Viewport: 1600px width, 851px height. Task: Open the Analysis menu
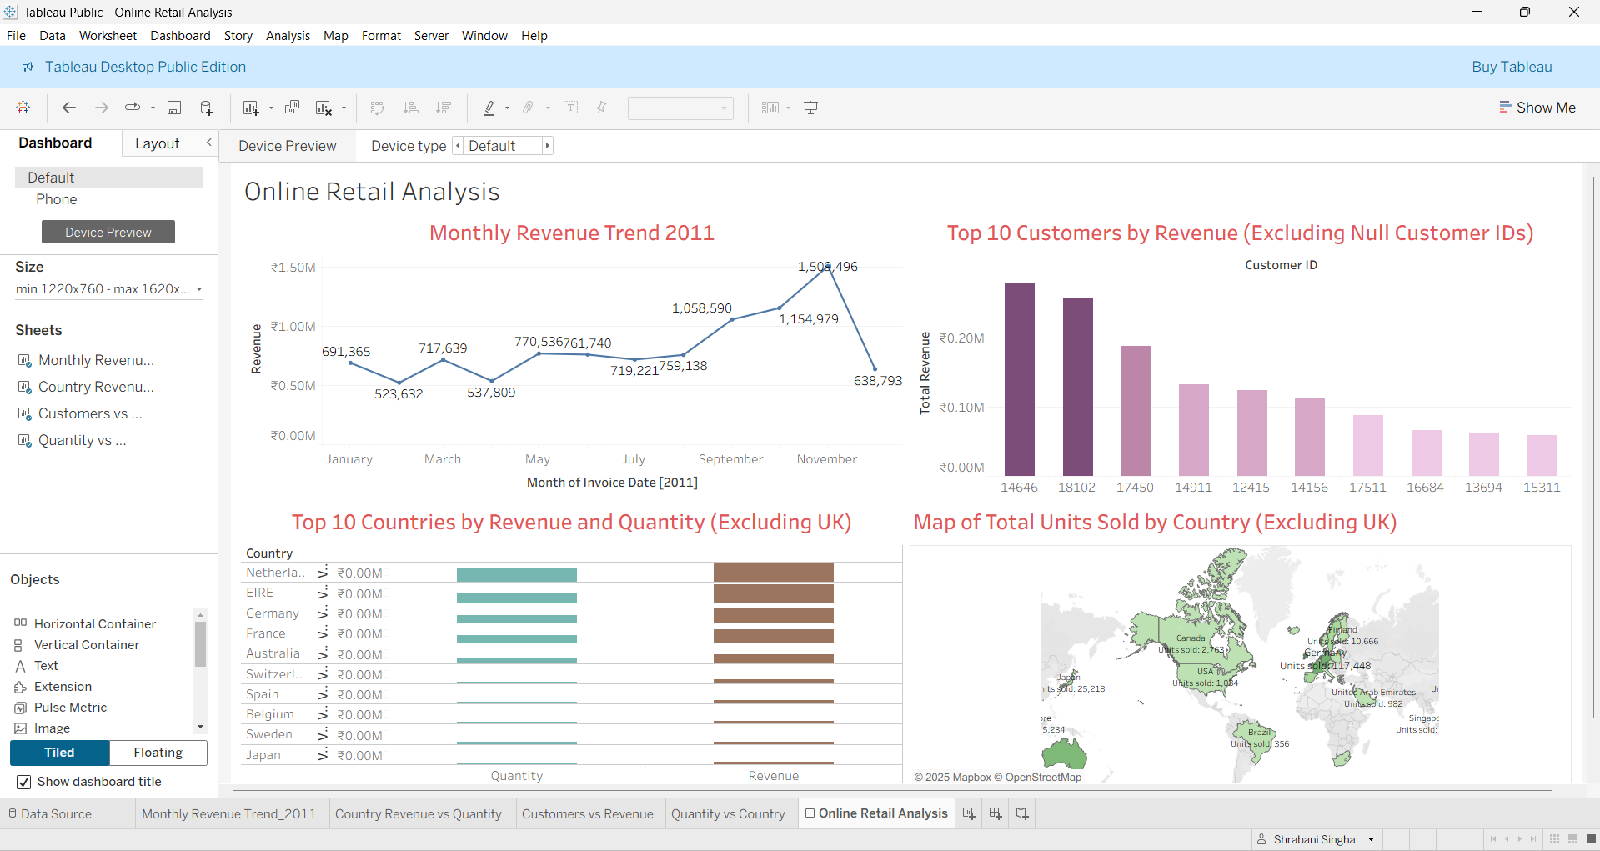(x=288, y=36)
